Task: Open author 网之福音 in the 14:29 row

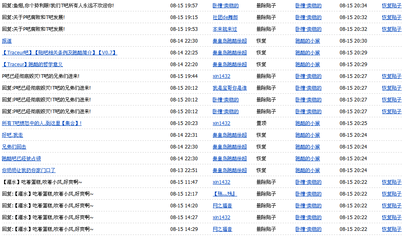Action: (x=223, y=229)
